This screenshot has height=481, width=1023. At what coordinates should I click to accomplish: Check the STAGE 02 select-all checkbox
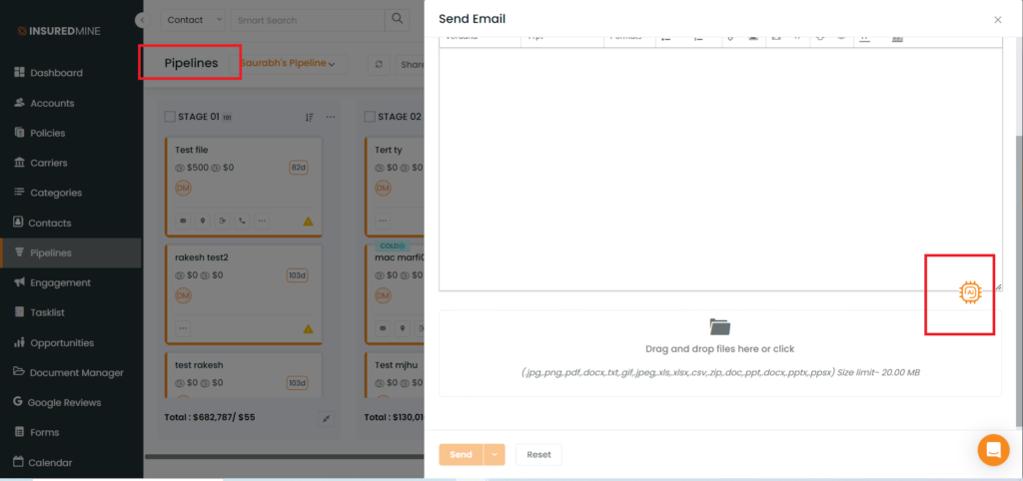(x=369, y=117)
